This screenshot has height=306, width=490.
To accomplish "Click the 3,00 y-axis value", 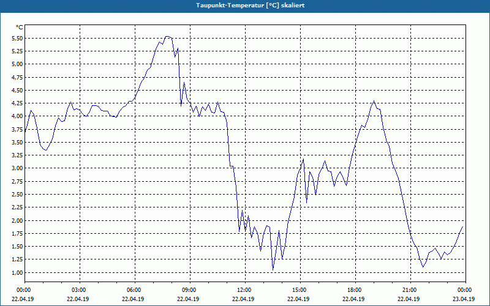I will pos(17,168).
